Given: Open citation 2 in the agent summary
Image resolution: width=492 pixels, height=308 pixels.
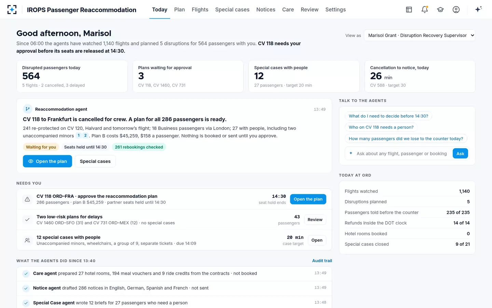Looking at the screenshot, I should pos(85,136).
